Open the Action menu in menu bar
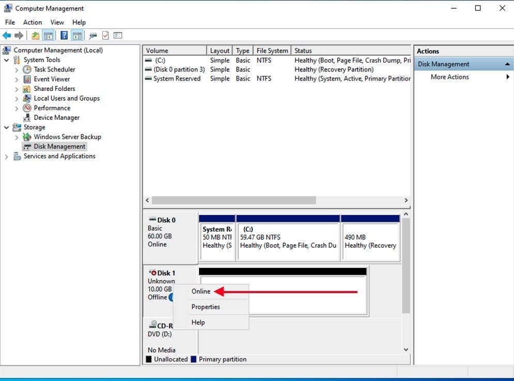This screenshot has height=381, width=514. pos(33,22)
